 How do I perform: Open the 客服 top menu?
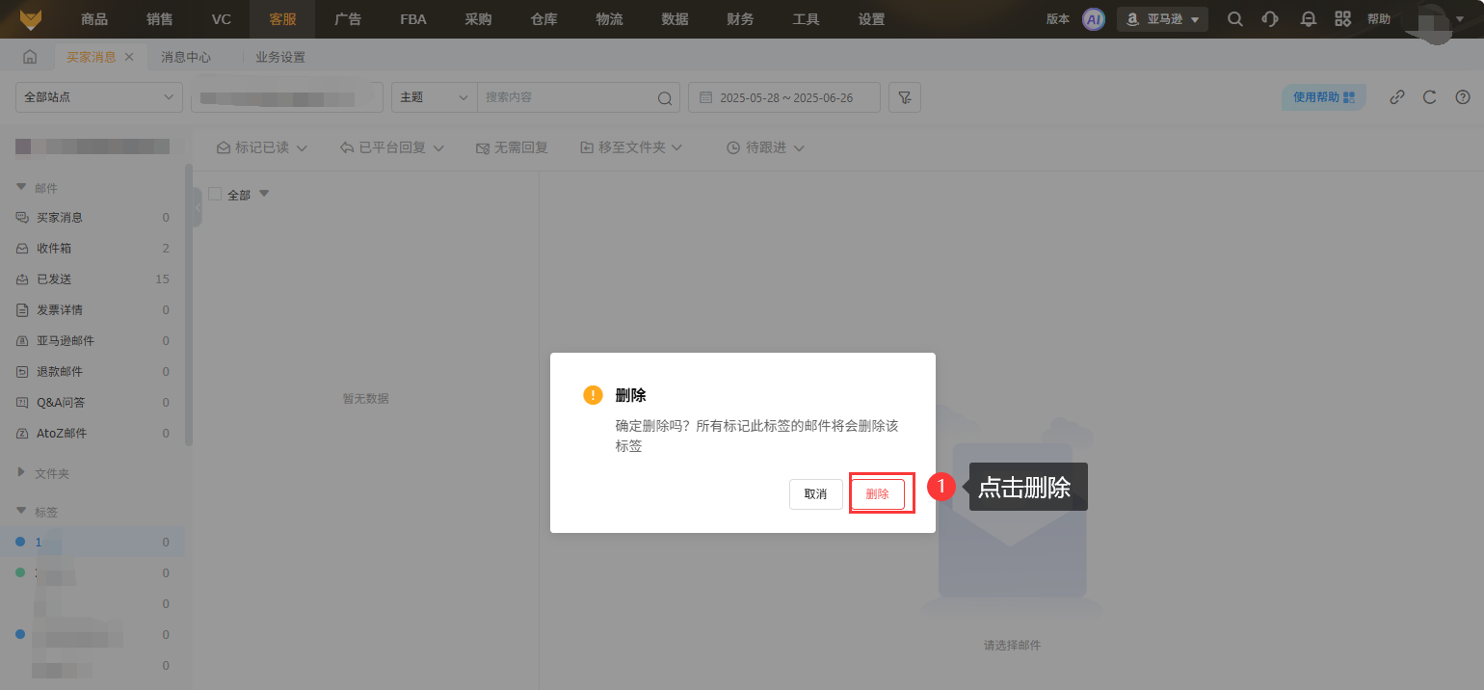tap(282, 19)
